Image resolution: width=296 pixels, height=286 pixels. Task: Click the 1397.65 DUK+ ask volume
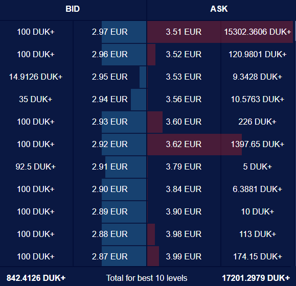(258, 144)
